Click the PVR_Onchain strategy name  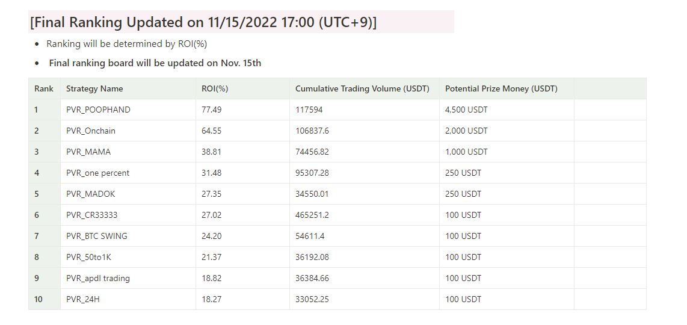[x=91, y=131]
